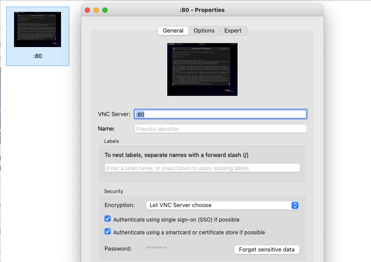Click the green zoom window button
The width and height of the screenshot is (371, 262).
[105, 10]
